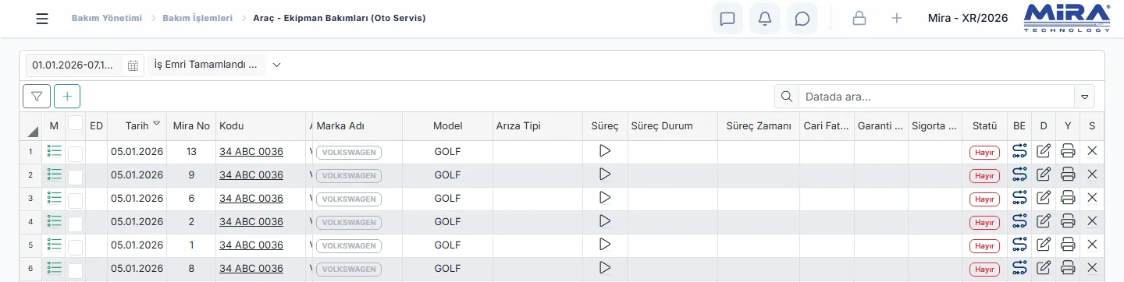
Task: Open list menu icon for Mira No 9 row
Action: click(x=54, y=174)
